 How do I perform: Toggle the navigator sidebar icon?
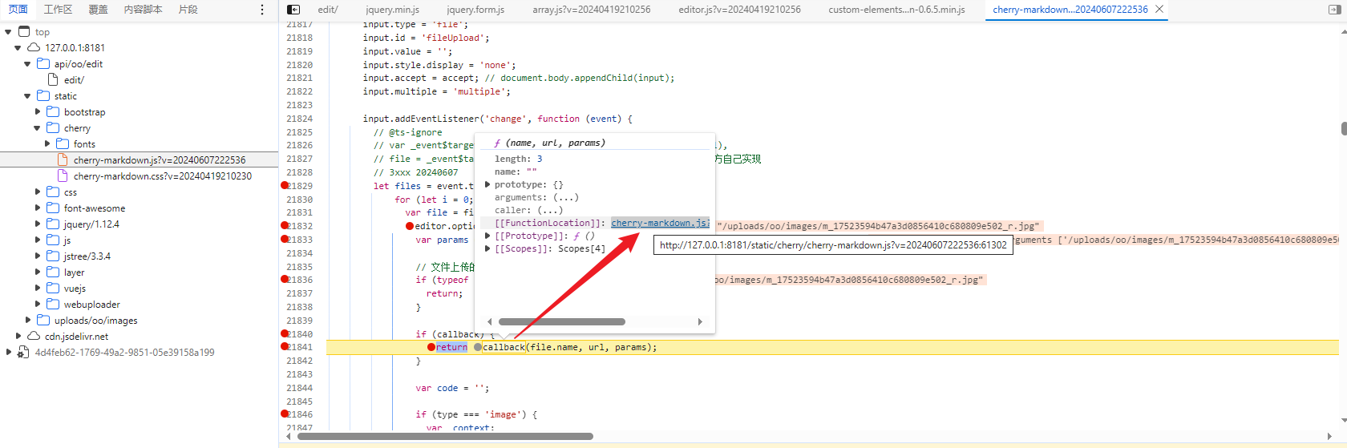click(293, 10)
